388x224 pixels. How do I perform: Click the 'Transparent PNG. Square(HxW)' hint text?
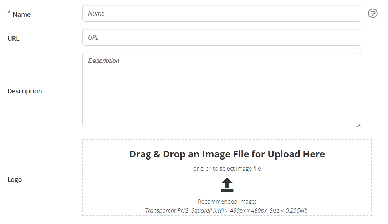pos(227,211)
